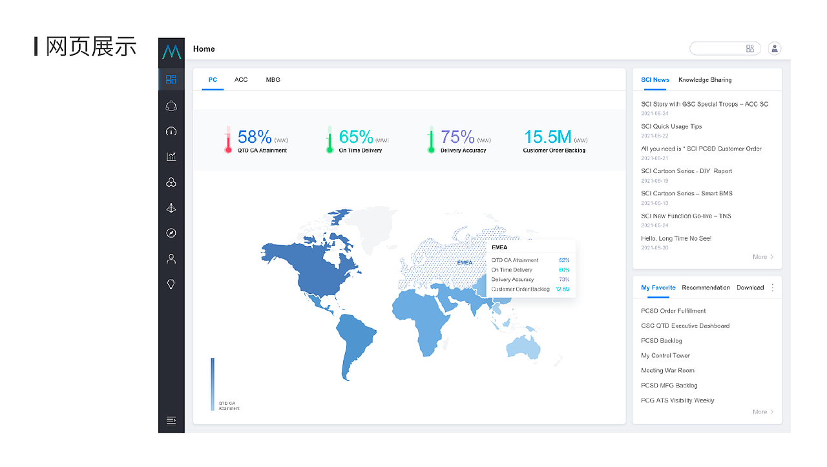Open PCSD Order Fulfillment favorite
The width and height of the screenshot is (827, 467).
tap(673, 311)
